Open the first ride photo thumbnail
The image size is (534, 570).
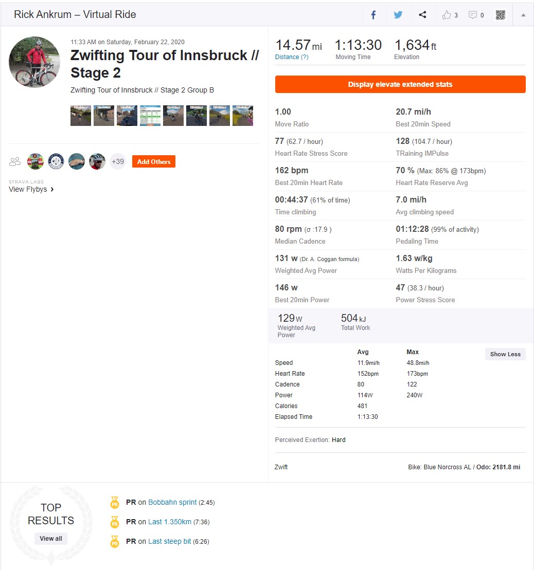(x=81, y=116)
